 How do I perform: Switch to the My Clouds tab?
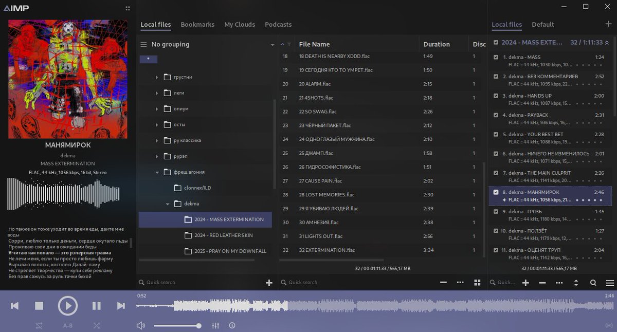tap(240, 24)
